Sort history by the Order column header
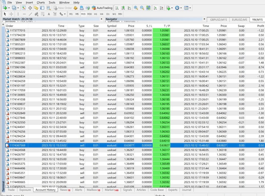Screen dimensions: 265x196 pyautogui.click(x=10, y=26)
